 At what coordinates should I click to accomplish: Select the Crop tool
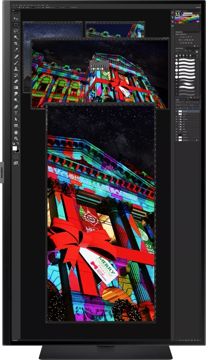tap(16, 43)
